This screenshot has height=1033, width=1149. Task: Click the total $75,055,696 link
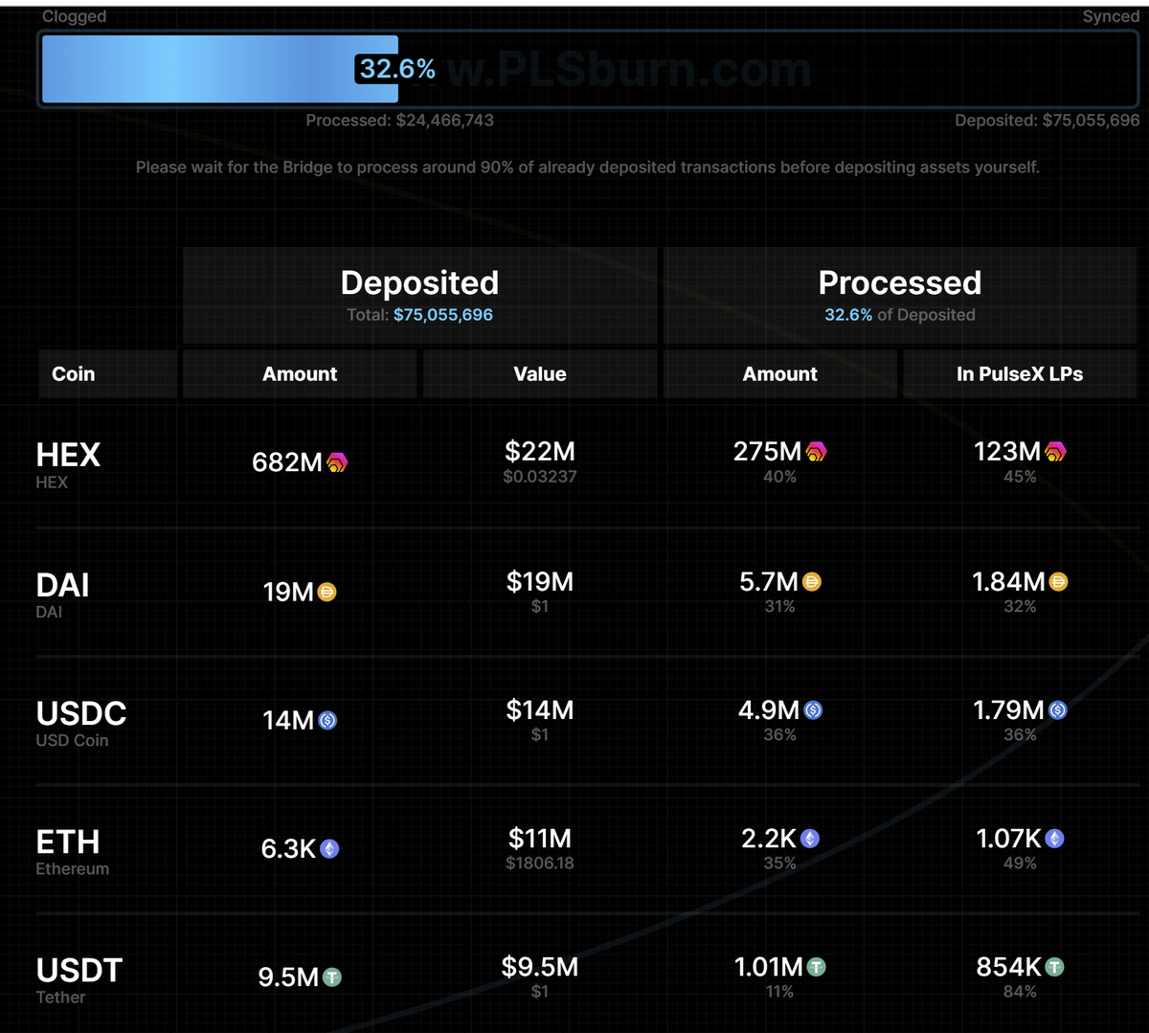tap(443, 314)
